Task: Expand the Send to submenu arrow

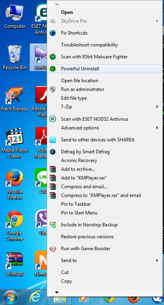Action: pyautogui.click(x=157, y=261)
